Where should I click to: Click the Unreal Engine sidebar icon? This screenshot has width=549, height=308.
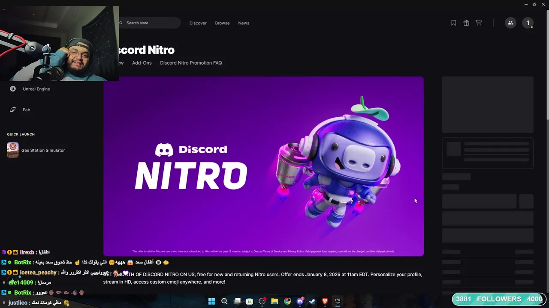point(13,89)
